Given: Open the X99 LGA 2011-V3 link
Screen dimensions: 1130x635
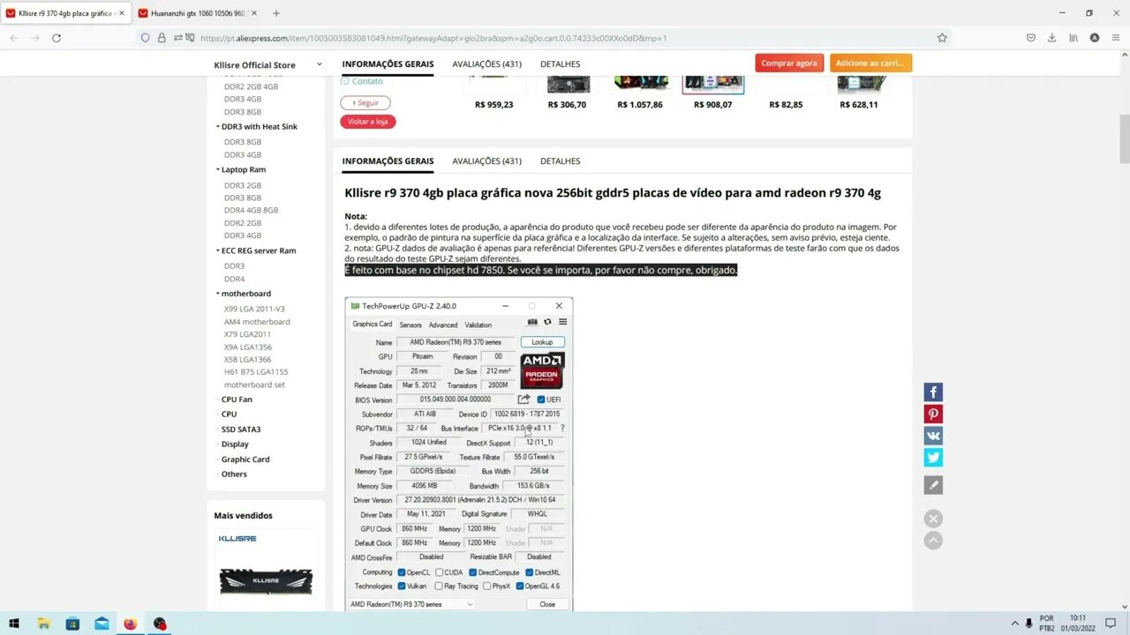Looking at the screenshot, I should click(x=254, y=309).
